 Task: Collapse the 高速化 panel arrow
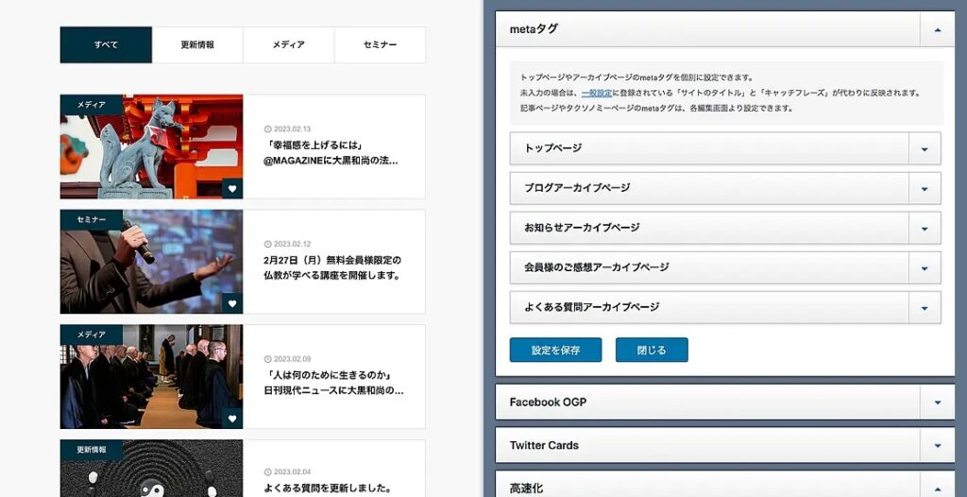[938, 488]
